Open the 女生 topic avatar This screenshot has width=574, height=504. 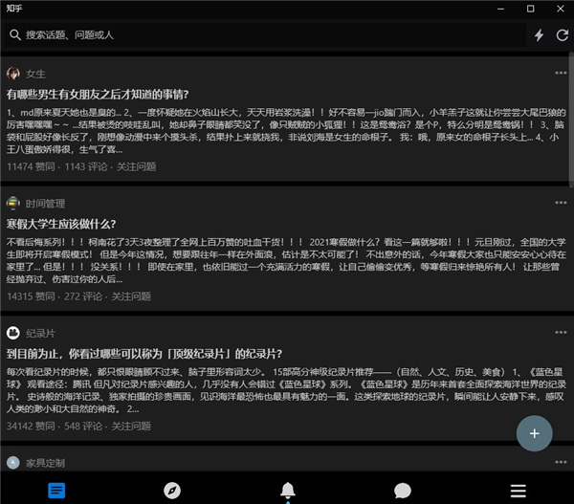(x=13, y=74)
